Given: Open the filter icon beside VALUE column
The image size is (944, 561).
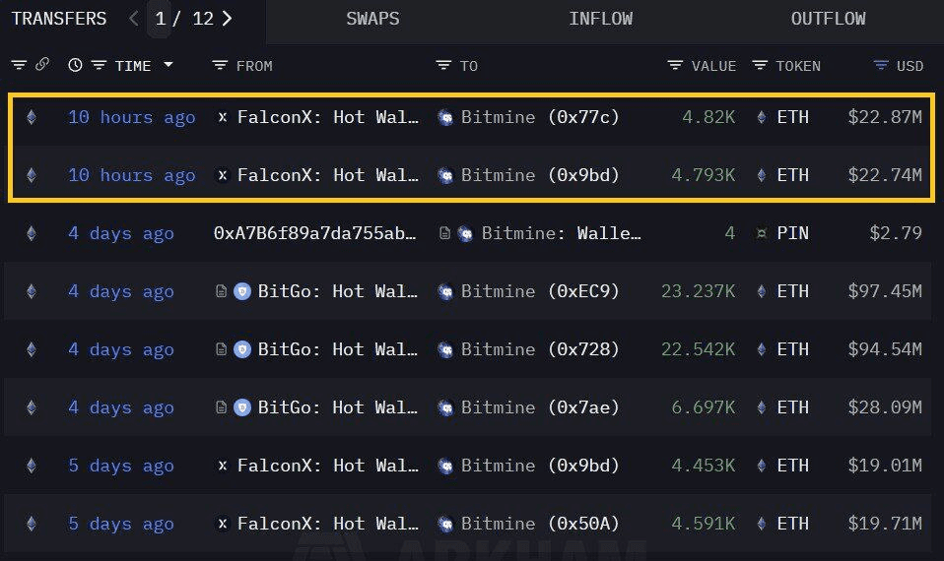Looking at the screenshot, I should click(675, 65).
